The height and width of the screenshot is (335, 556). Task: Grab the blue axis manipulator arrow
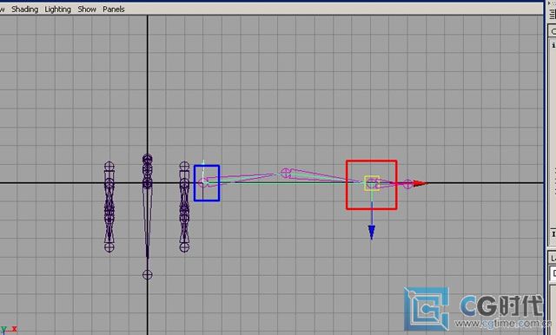[371, 232]
